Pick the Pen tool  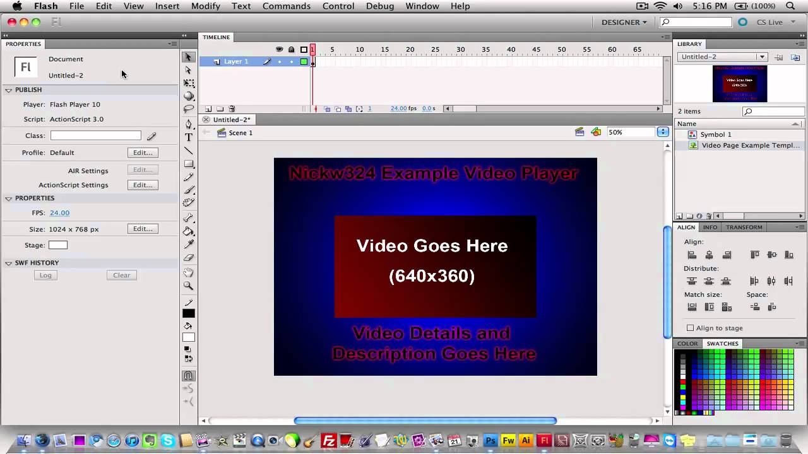(188, 124)
